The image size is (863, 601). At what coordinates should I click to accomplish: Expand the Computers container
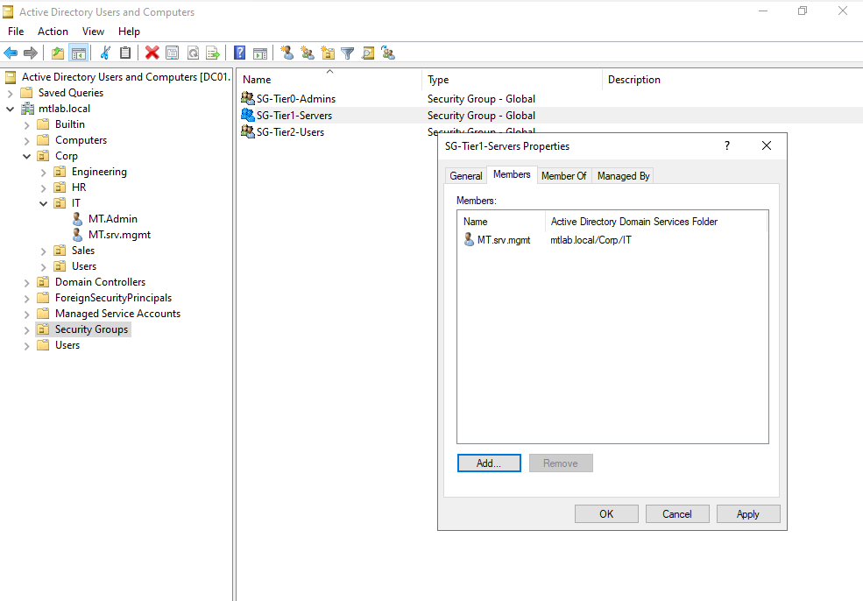click(x=26, y=141)
